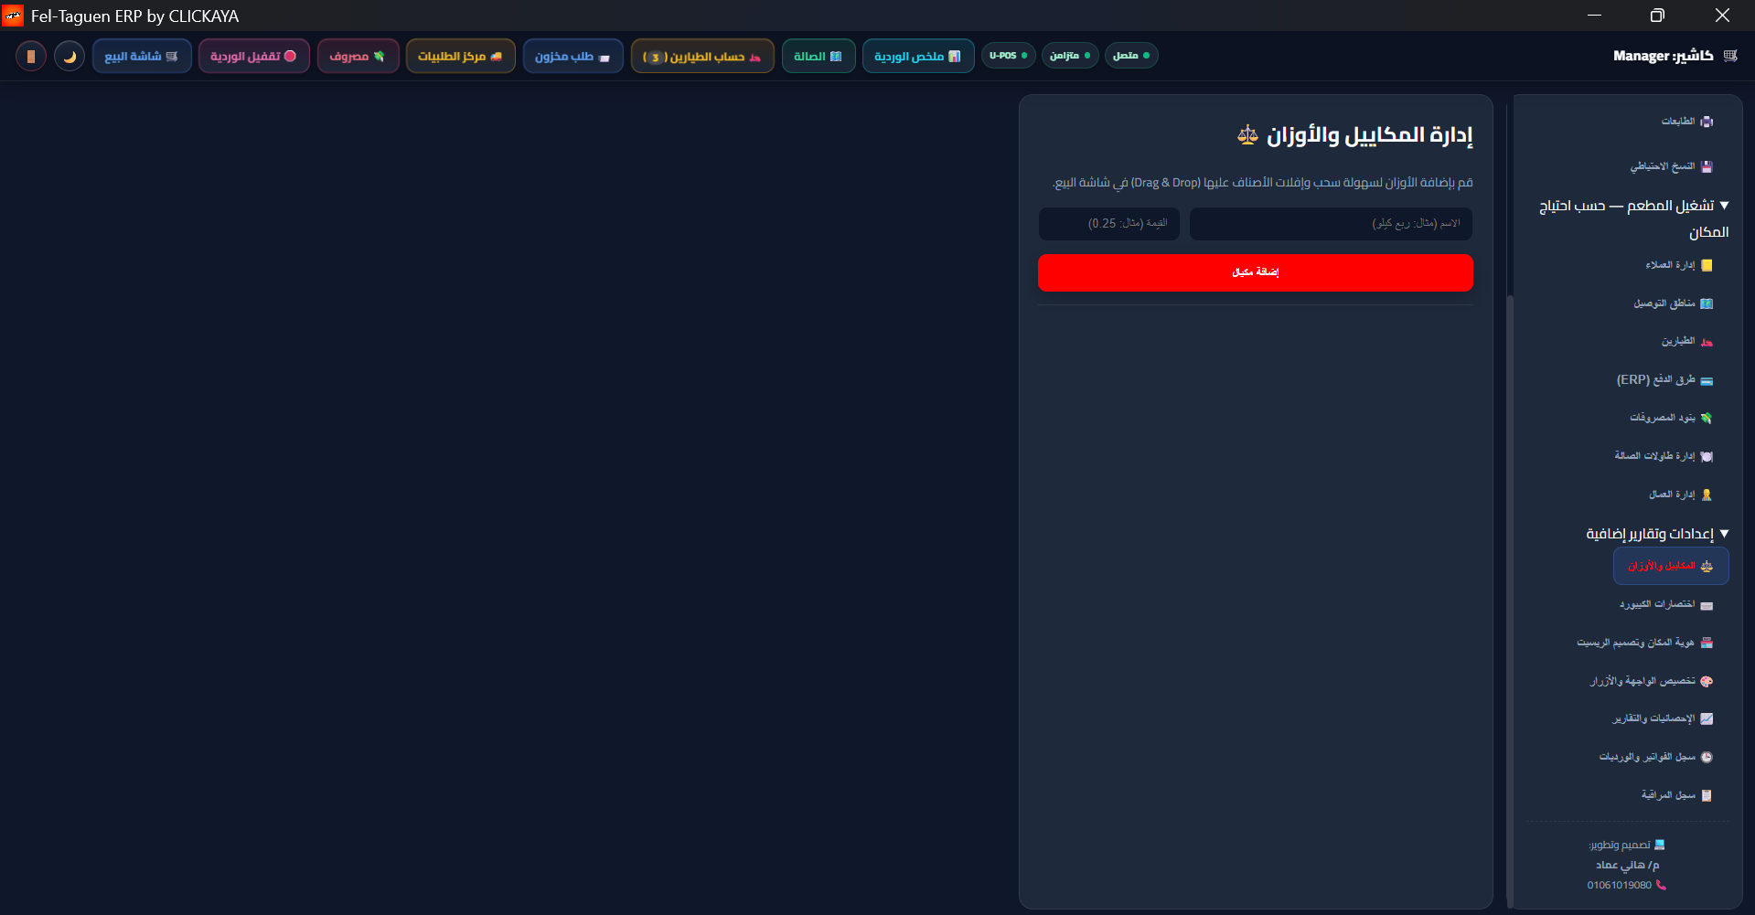
Task: Click the chart icon for statistics reports
Action: 1707,719
